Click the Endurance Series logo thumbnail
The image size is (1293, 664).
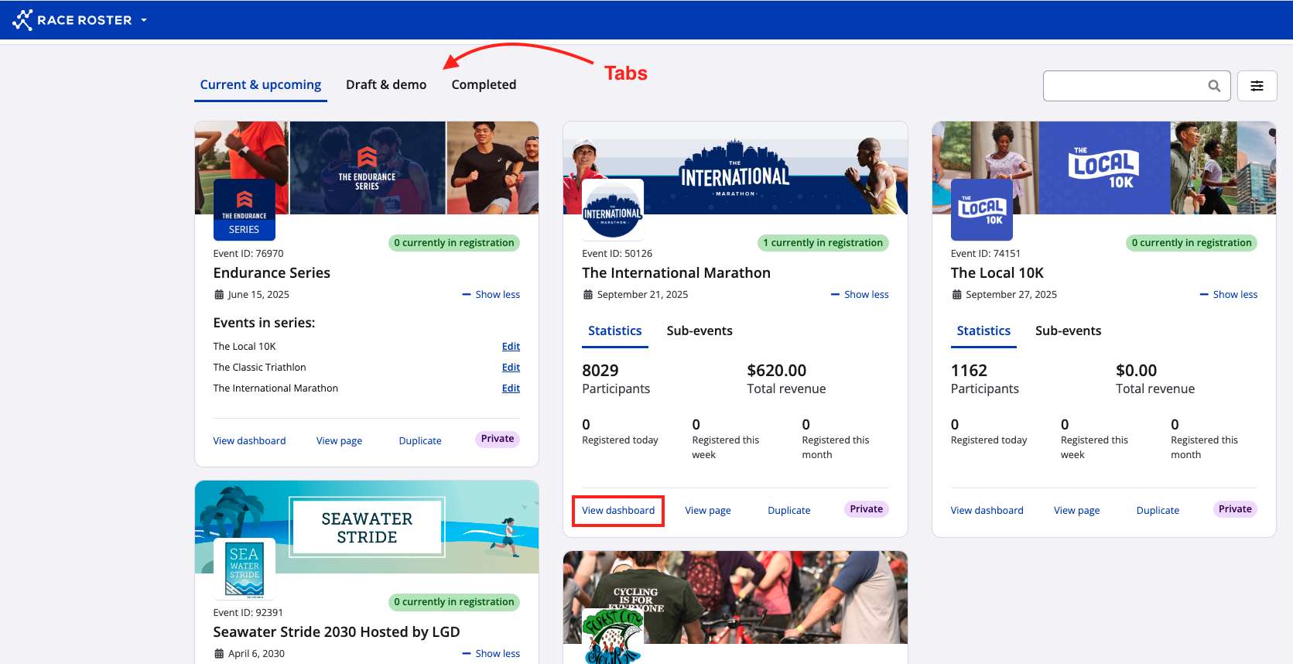click(244, 209)
